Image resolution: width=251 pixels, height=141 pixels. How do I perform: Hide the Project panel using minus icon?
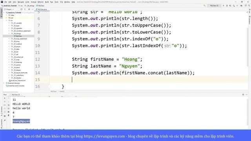[x=33, y=9]
